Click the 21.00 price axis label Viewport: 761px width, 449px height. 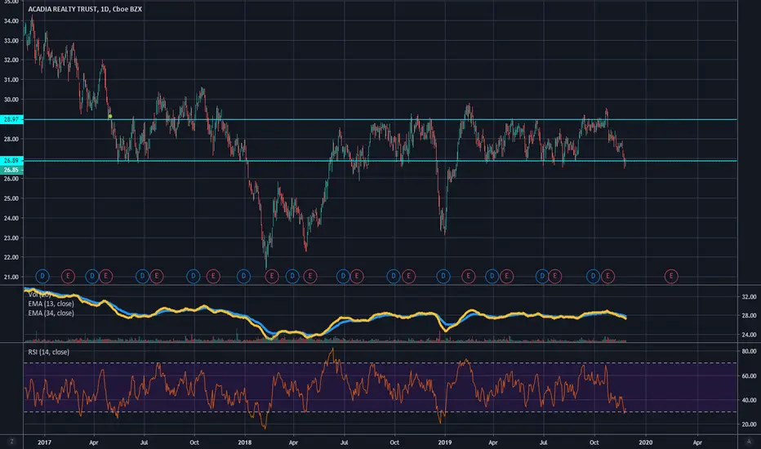[11, 278]
